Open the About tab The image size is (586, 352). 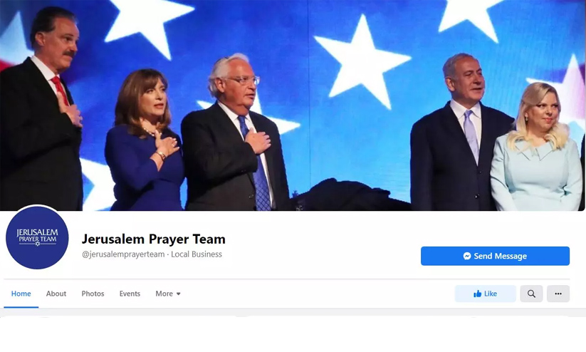(x=56, y=294)
